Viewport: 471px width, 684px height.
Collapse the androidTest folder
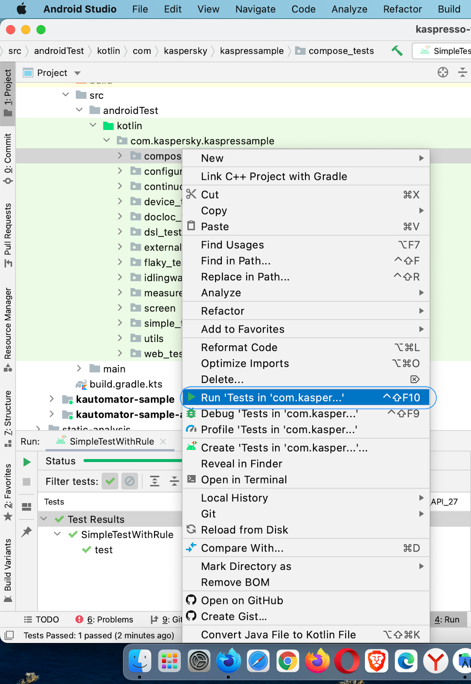click(79, 110)
